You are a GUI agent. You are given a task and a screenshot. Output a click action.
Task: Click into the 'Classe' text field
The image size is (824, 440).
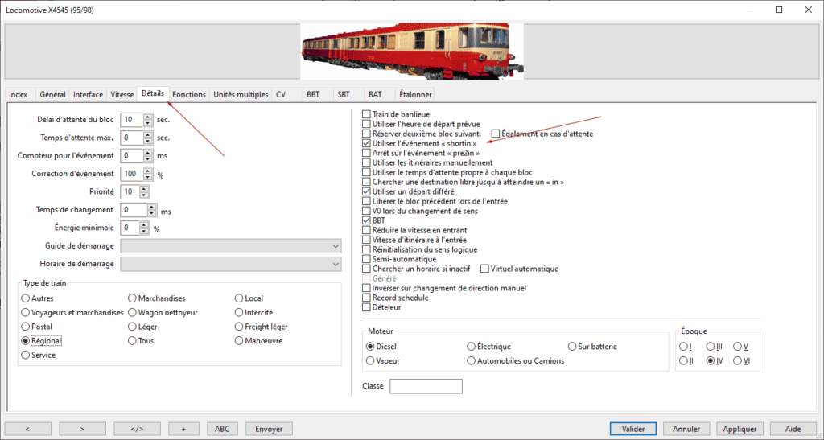click(x=426, y=387)
